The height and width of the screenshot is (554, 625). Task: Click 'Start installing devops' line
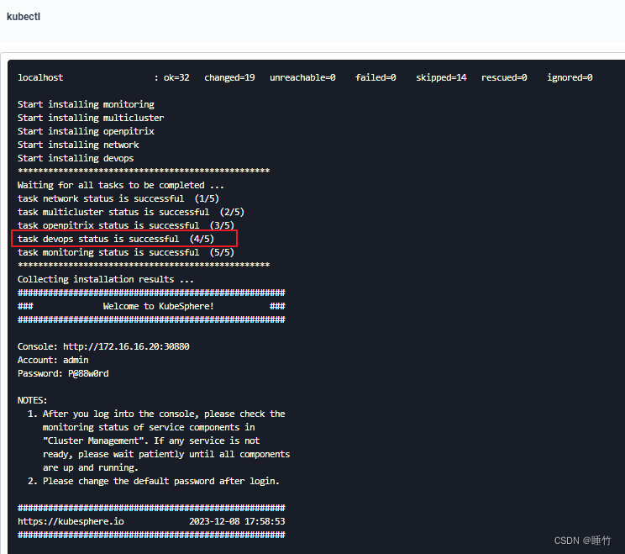76,158
